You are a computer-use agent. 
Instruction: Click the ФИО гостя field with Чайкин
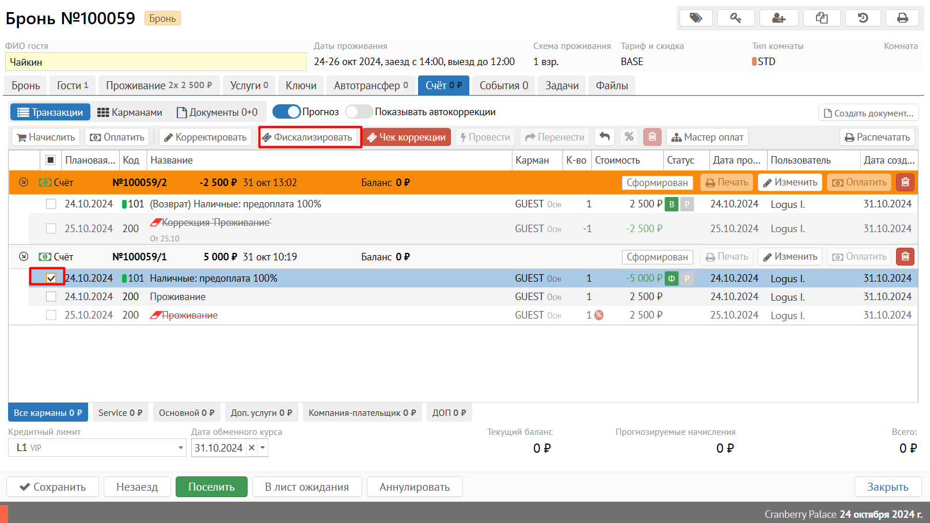click(x=156, y=62)
